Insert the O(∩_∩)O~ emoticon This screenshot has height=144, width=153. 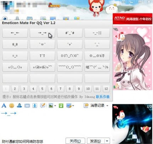tap(70, 56)
